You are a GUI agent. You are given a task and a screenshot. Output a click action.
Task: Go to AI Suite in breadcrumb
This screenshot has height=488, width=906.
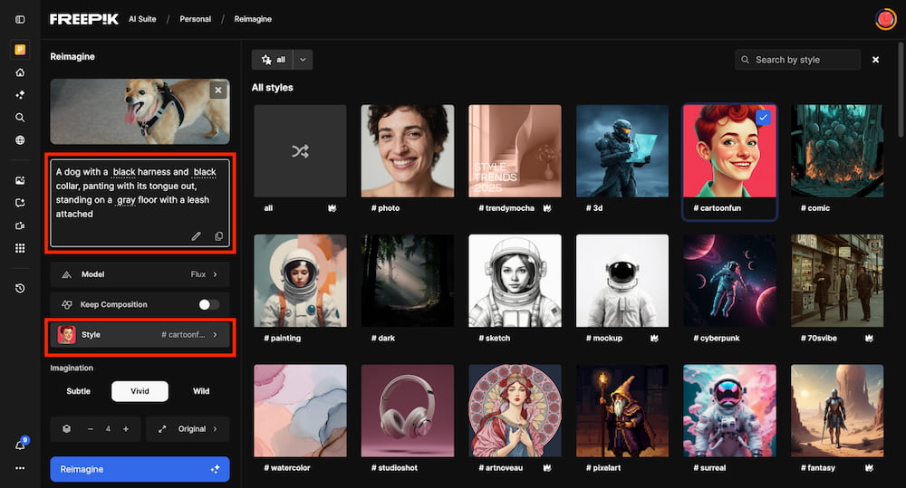[142, 19]
